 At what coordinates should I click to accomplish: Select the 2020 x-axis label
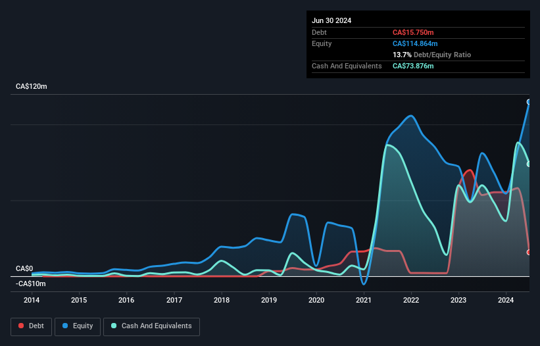point(316,300)
